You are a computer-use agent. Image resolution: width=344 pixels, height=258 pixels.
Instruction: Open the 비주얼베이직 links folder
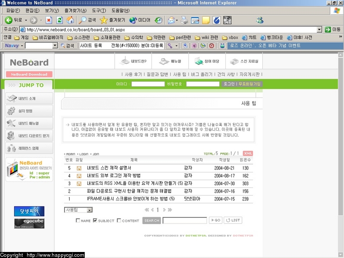coord(48,37)
